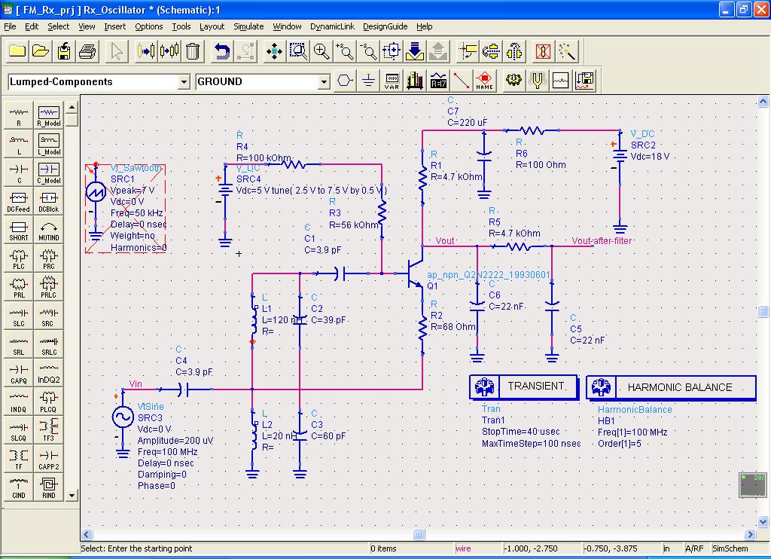Click the HARMONIC BALANCE simulation controller
Image resolution: width=771 pixels, height=559 pixels.
click(671, 388)
